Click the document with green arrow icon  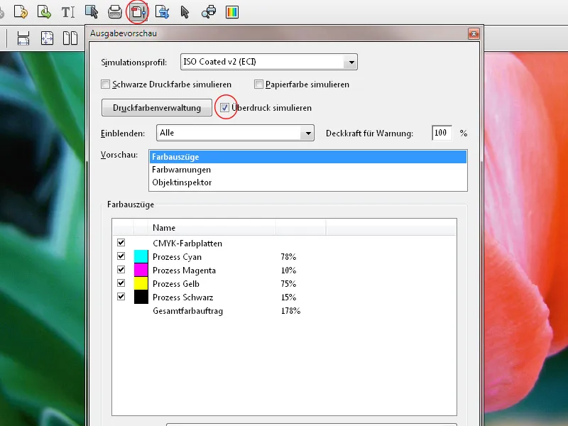coord(44,11)
